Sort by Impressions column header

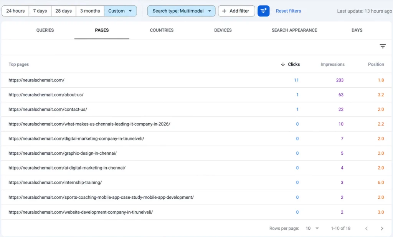pyautogui.click(x=332, y=64)
